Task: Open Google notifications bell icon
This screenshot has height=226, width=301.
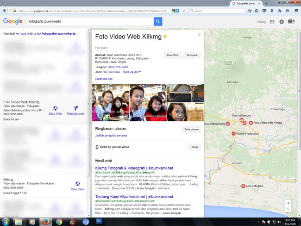Action: (282, 22)
